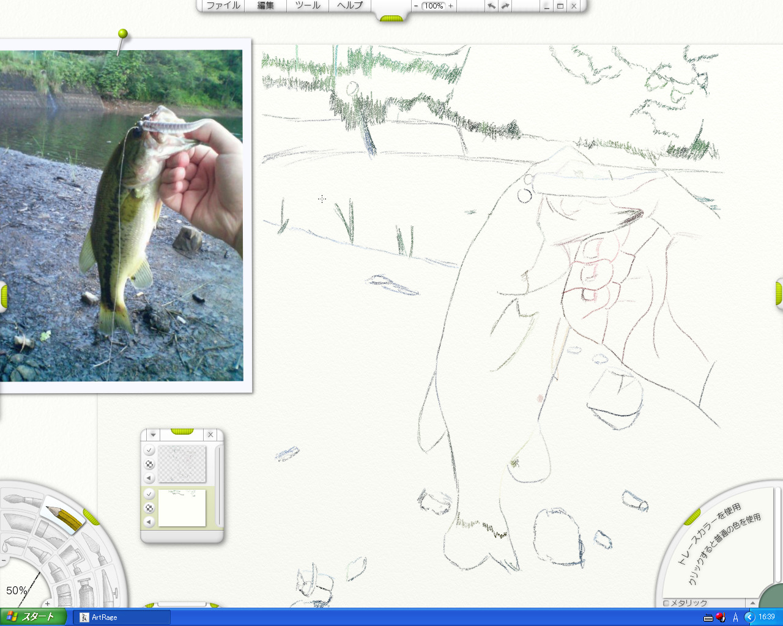
Task: Click the redo arrow in top bar
Action: click(505, 6)
